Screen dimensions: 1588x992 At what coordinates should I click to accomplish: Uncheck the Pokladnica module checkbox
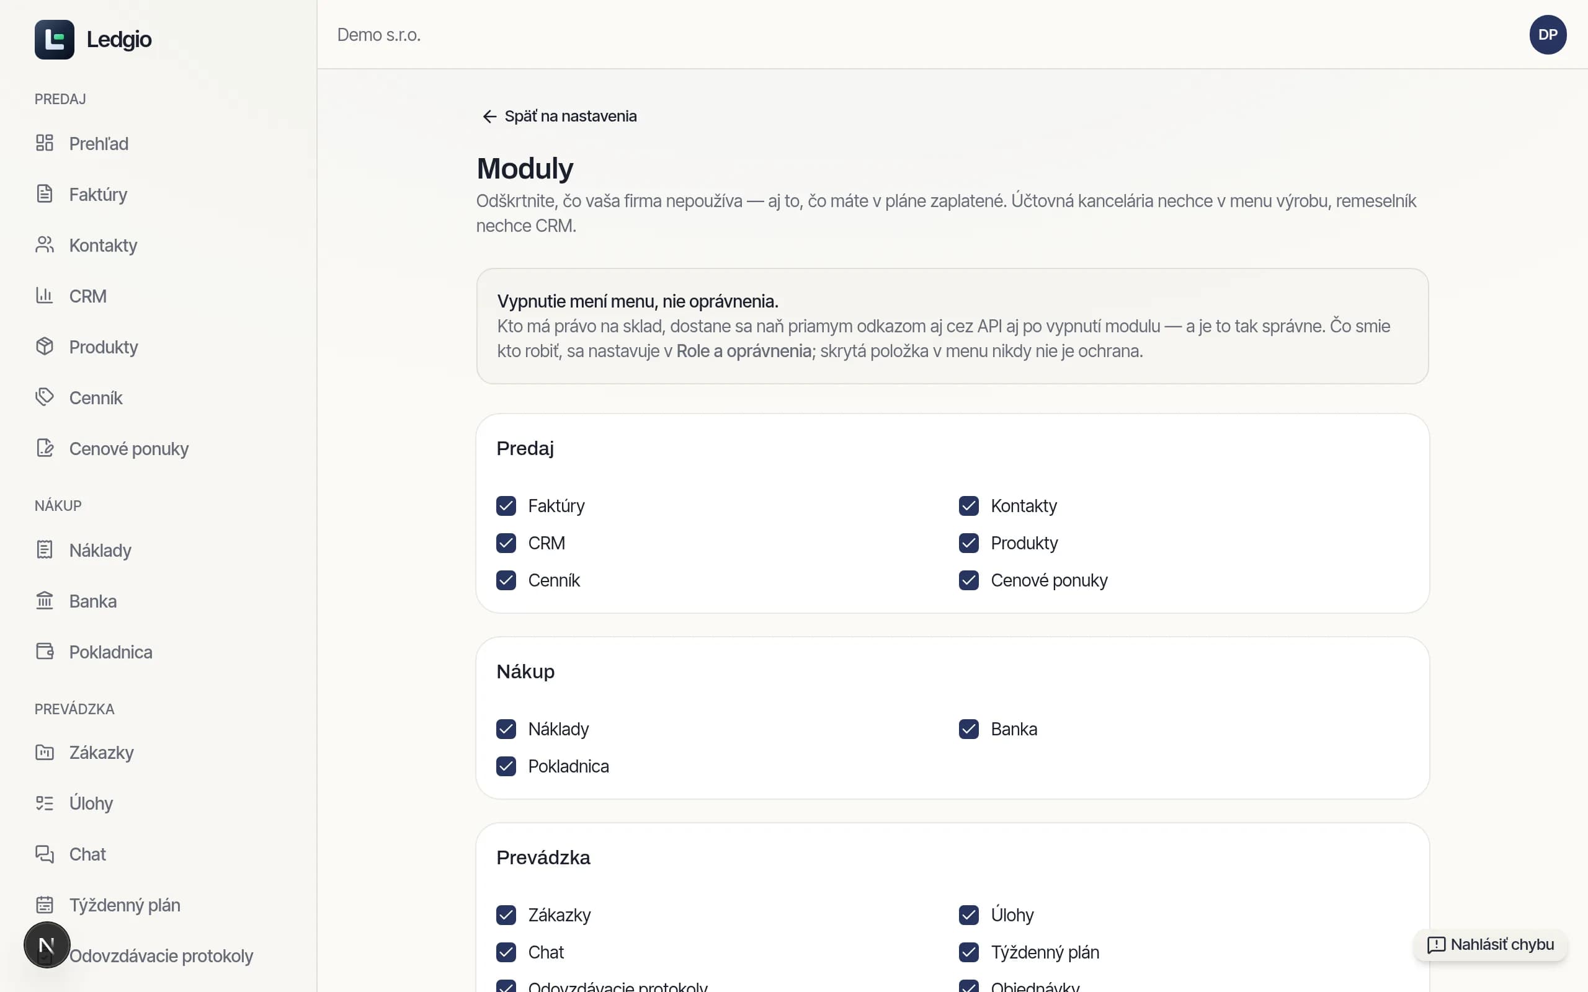pyautogui.click(x=506, y=766)
